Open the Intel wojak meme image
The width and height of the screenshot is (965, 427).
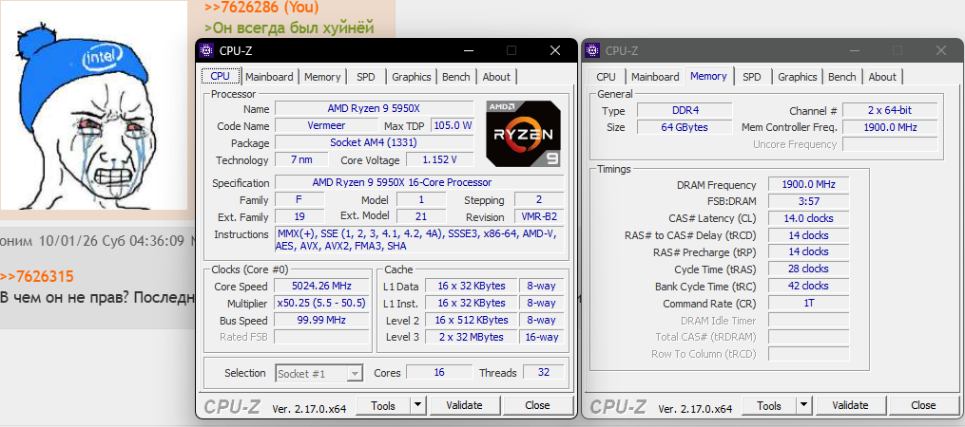[x=93, y=105]
